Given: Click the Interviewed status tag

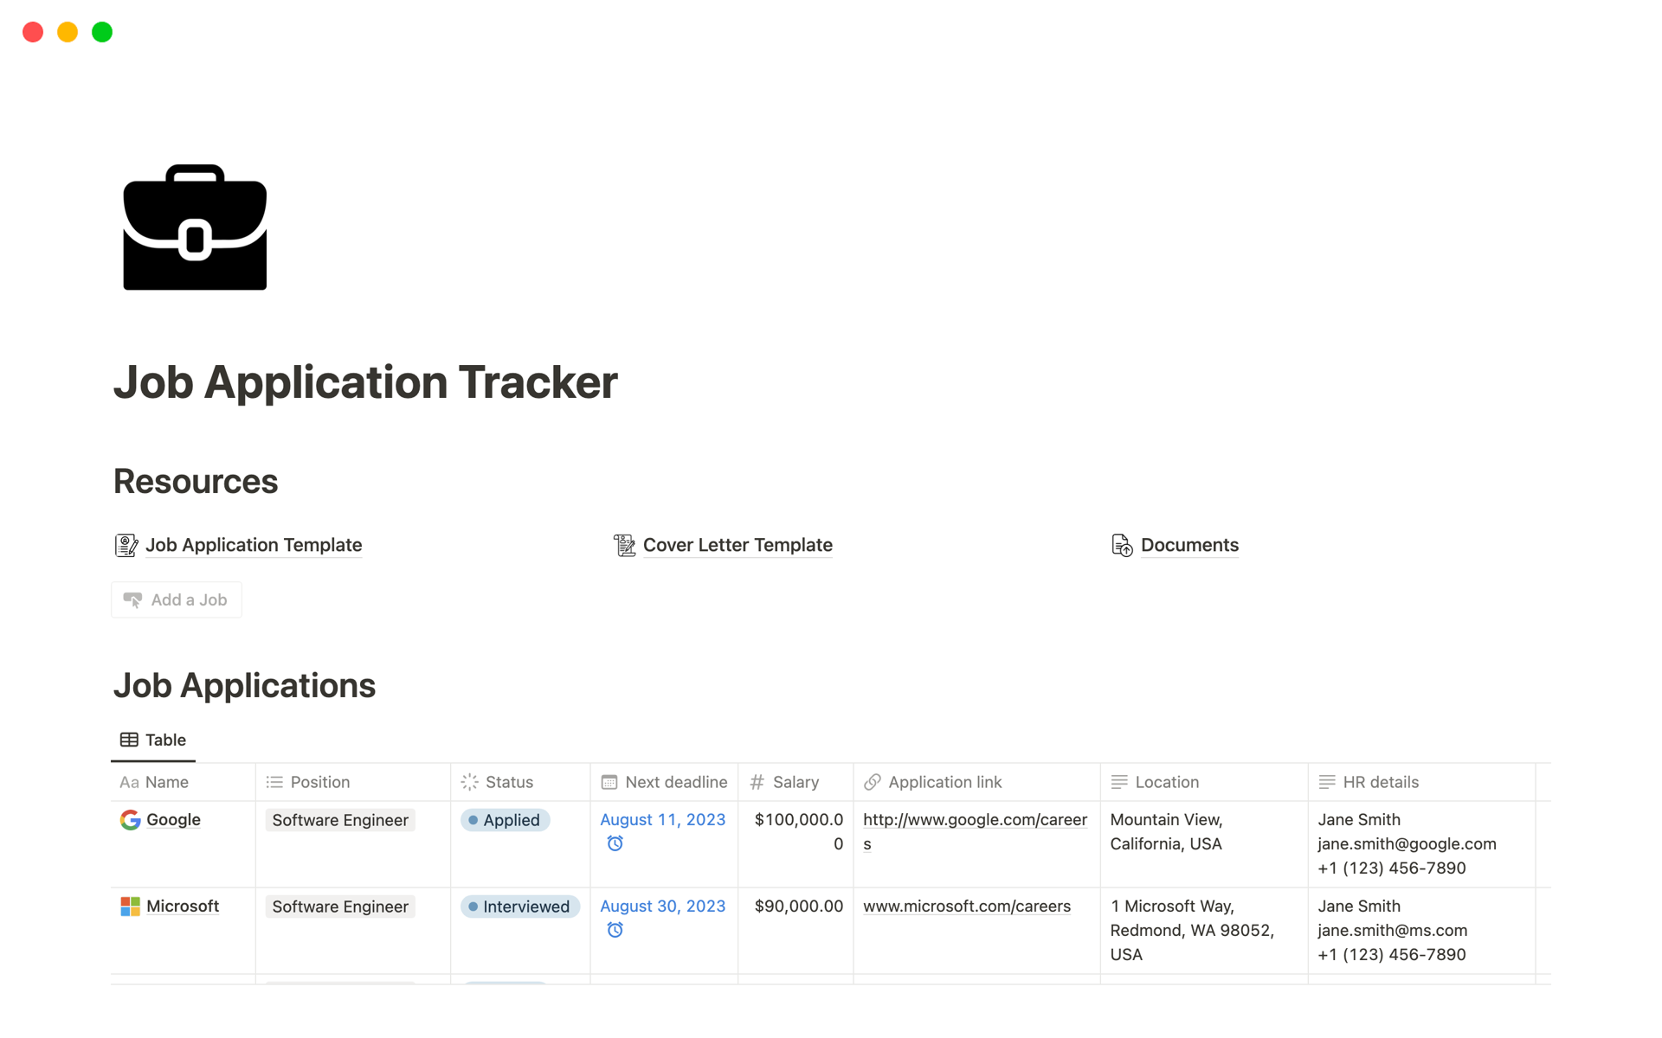Looking at the screenshot, I should coord(520,907).
